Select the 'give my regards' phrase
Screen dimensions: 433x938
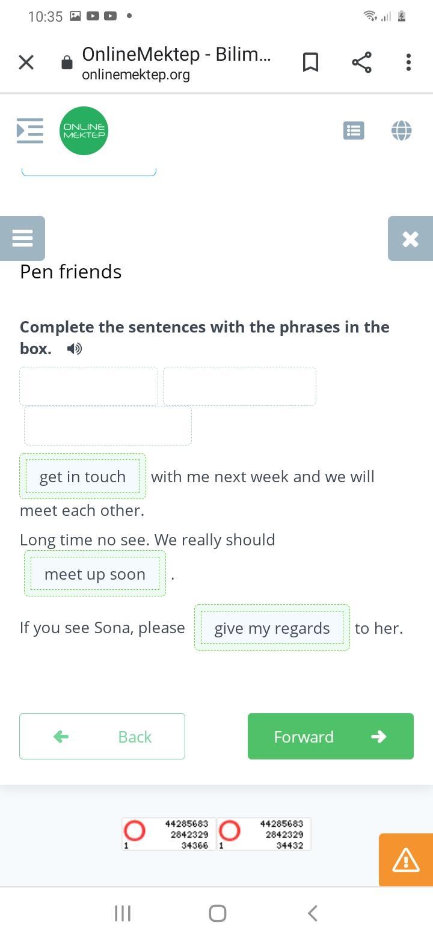tap(272, 628)
